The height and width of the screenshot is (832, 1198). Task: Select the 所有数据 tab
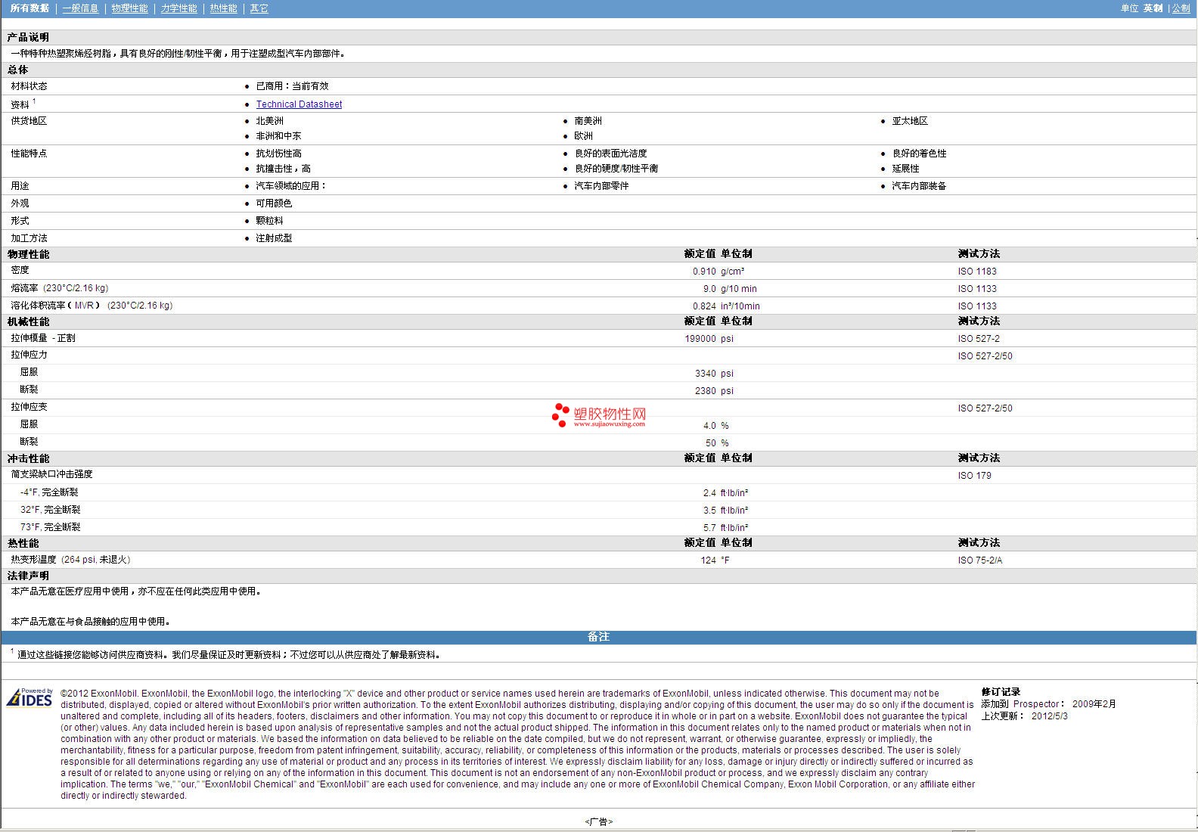click(29, 8)
